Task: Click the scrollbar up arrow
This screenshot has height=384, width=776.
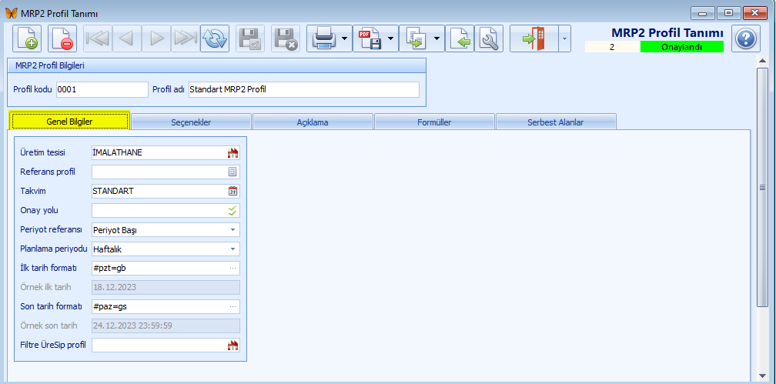Action: tap(763, 61)
